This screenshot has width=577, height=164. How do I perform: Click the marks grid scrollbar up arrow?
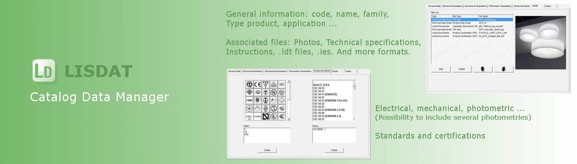288,81
